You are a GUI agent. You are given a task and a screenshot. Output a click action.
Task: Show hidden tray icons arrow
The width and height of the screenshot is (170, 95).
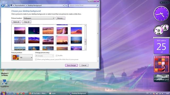point(151,93)
